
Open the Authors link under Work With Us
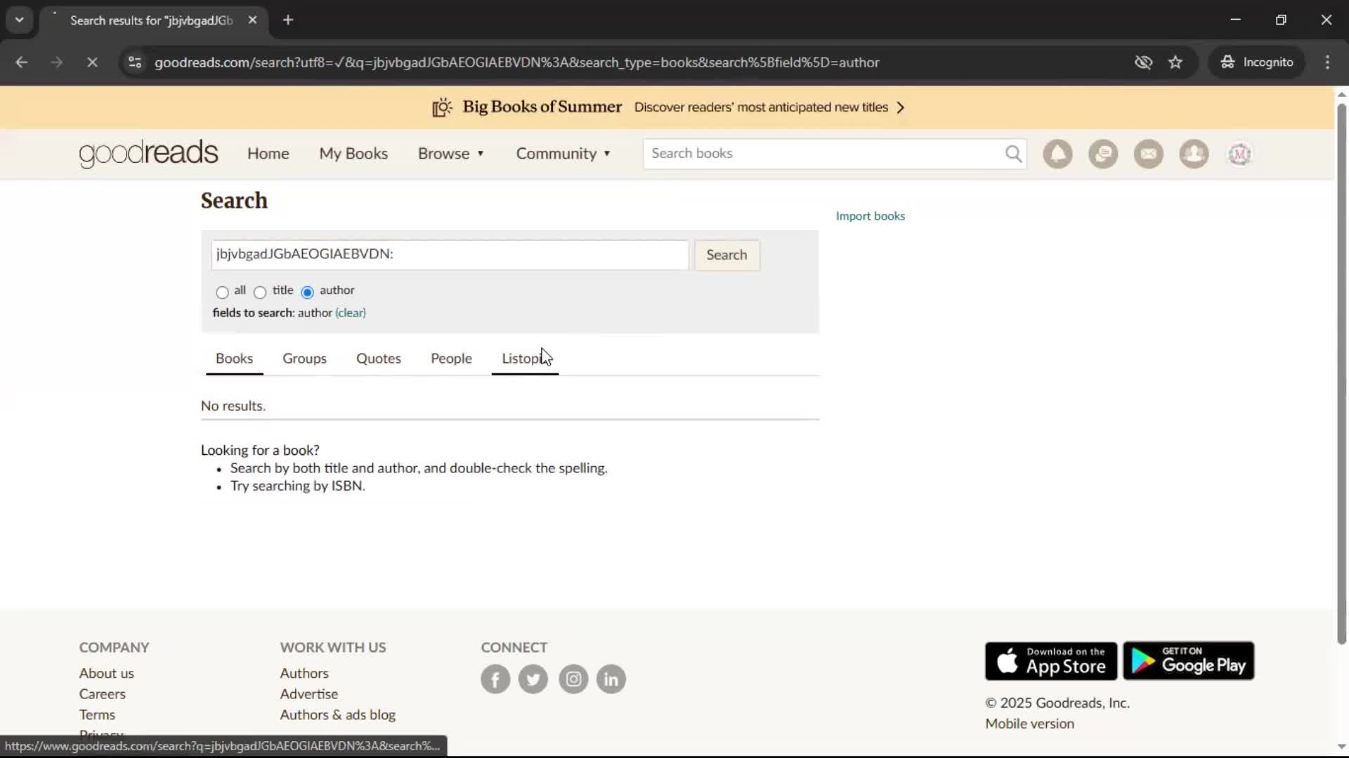tap(304, 673)
